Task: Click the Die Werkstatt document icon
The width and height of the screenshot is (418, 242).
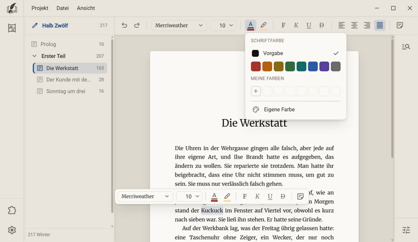Action: (40, 68)
